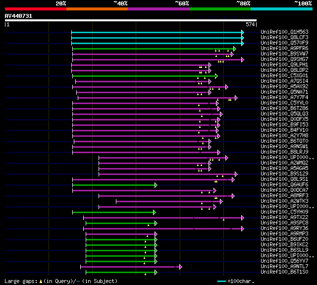Viewport: 317px width, 285px height.
Task: Click the UniRef100_C5YVL0 label
Action: pyautogui.click(x=284, y=103)
